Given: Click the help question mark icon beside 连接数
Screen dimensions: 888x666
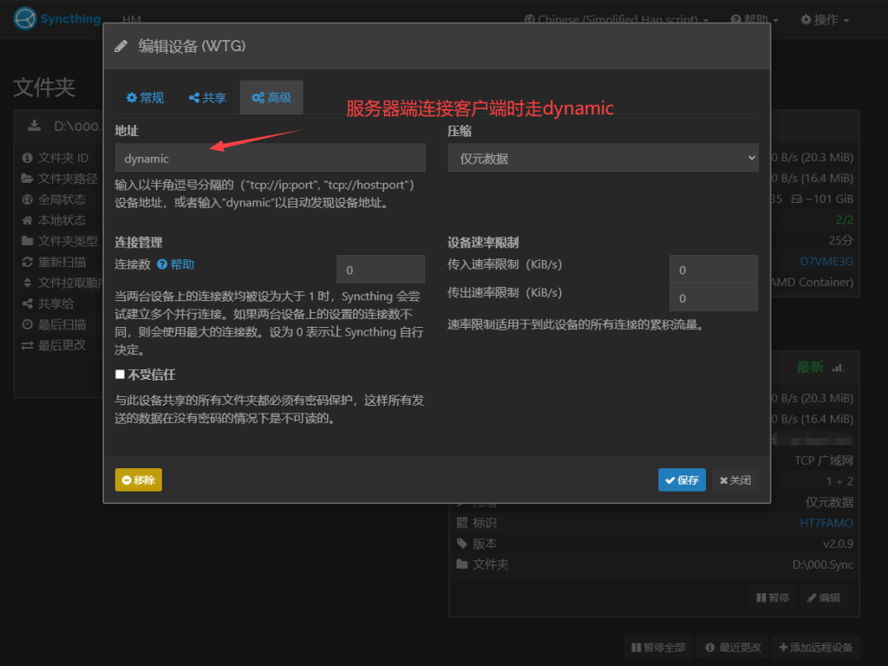Looking at the screenshot, I should pos(162,264).
